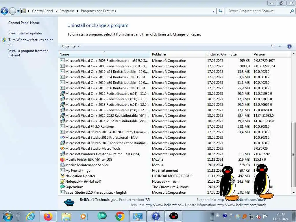Launch Internet Explorer from taskbar
The image size is (296, 222).
point(30,216)
